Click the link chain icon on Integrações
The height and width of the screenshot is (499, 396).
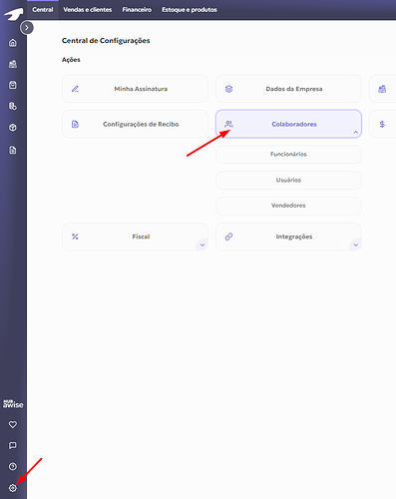[228, 237]
